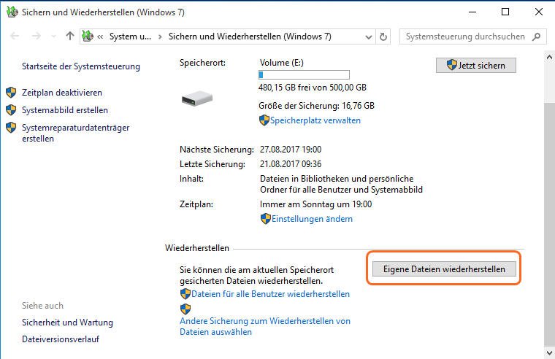Click 'Dateien für alle Benutzer wiederherstellen'
Viewport: 555px width, 359px height.
click(x=270, y=294)
